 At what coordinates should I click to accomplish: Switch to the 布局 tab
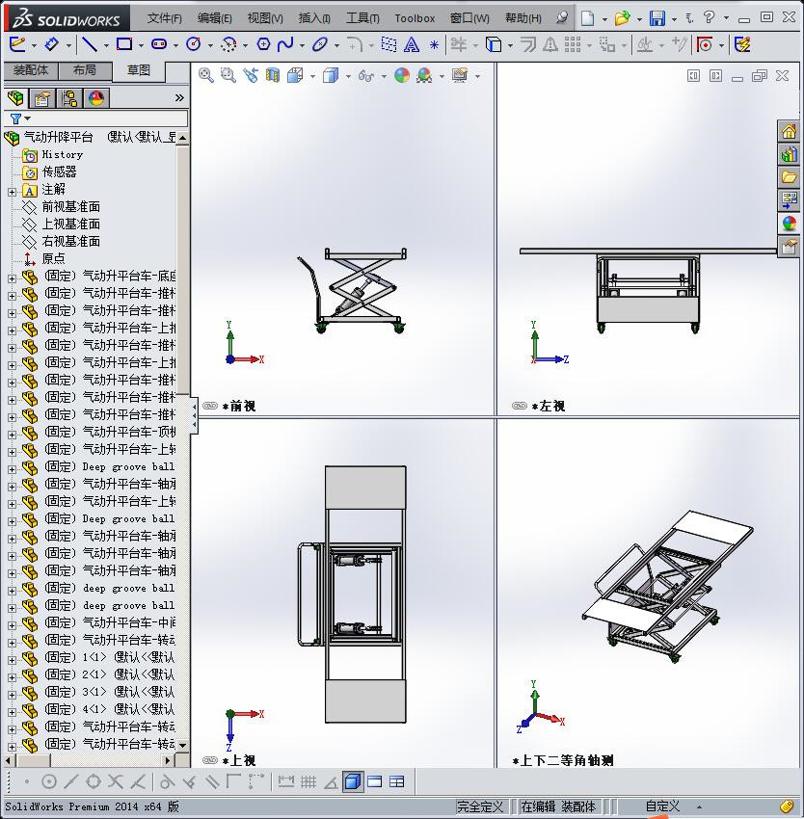click(x=85, y=70)
